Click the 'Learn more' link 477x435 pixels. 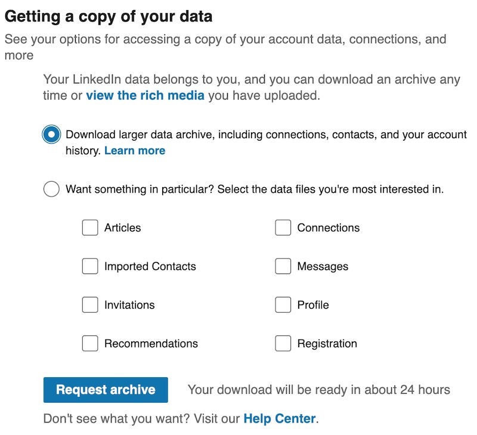(x=135, y=151)
